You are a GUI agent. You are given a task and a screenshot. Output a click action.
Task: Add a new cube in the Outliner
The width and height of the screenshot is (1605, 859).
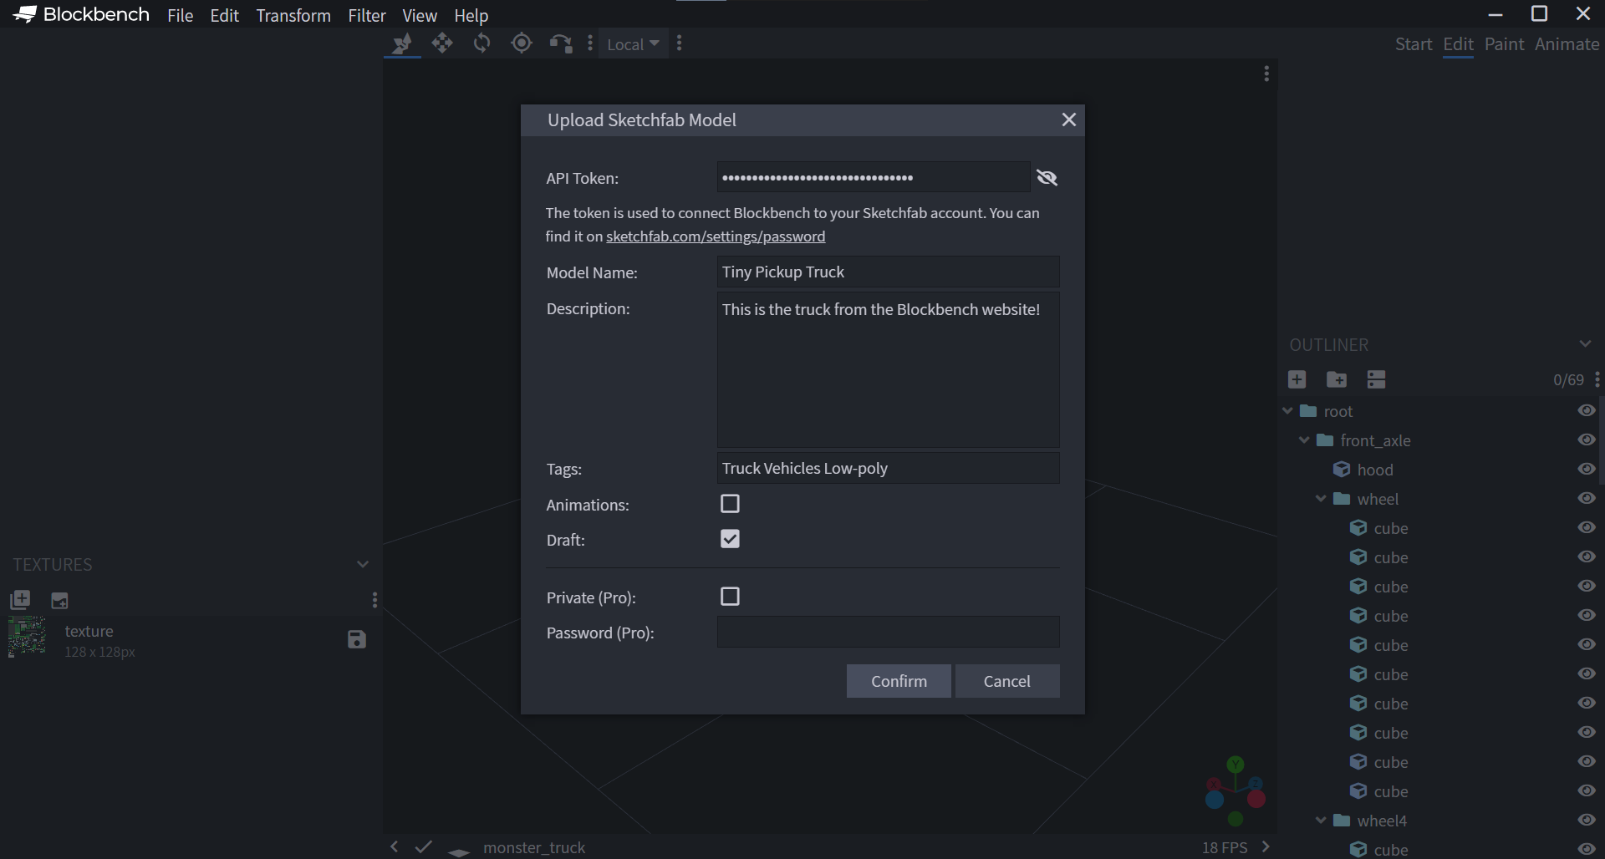[1297, 379]
